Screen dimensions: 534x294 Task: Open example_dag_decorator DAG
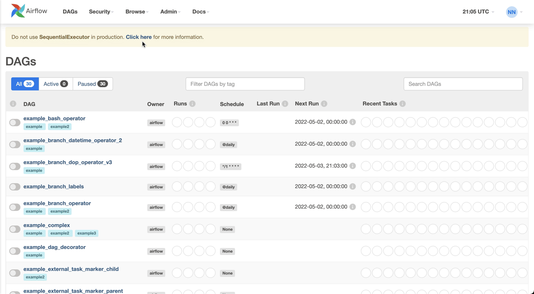tap(54, 247)
